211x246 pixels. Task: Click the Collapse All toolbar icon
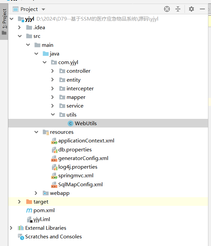tap(178, 9)
